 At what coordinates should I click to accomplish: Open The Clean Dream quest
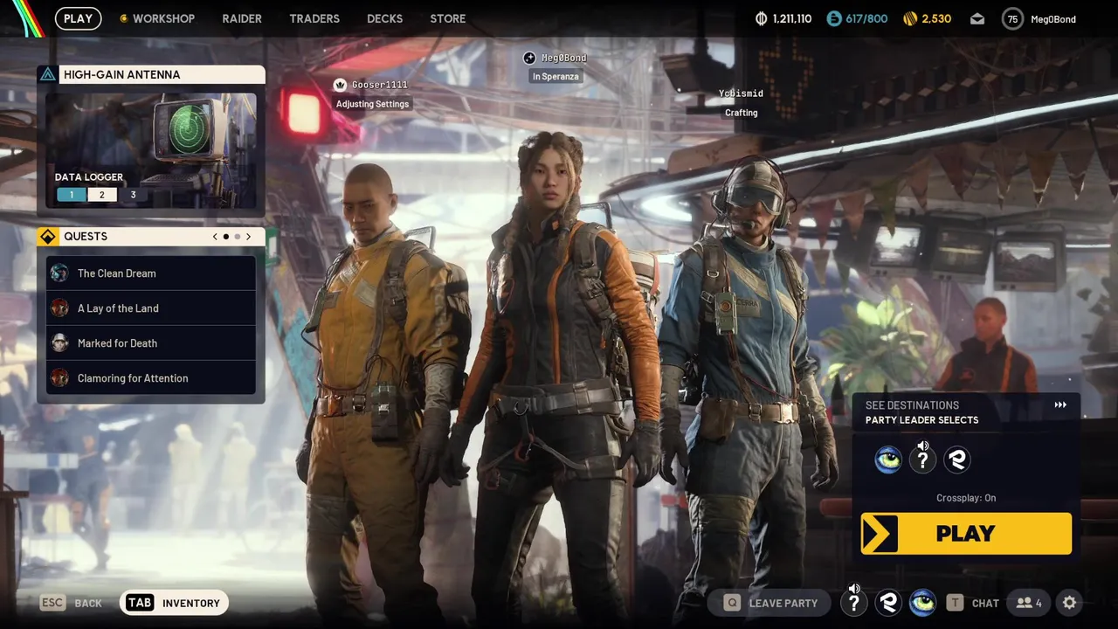(151, 273)
